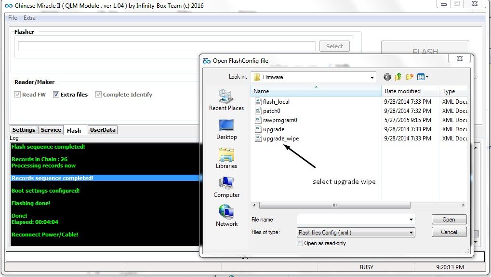Screen dimensions: 491x277
Task: Open the Extra menu
Action: (29, 18)
